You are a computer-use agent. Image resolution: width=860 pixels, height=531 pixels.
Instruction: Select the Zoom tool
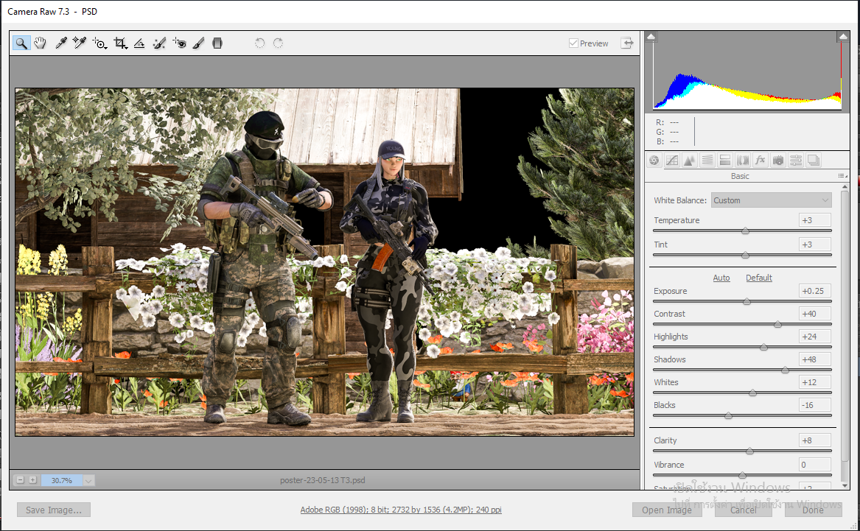(x=21, y=43)
